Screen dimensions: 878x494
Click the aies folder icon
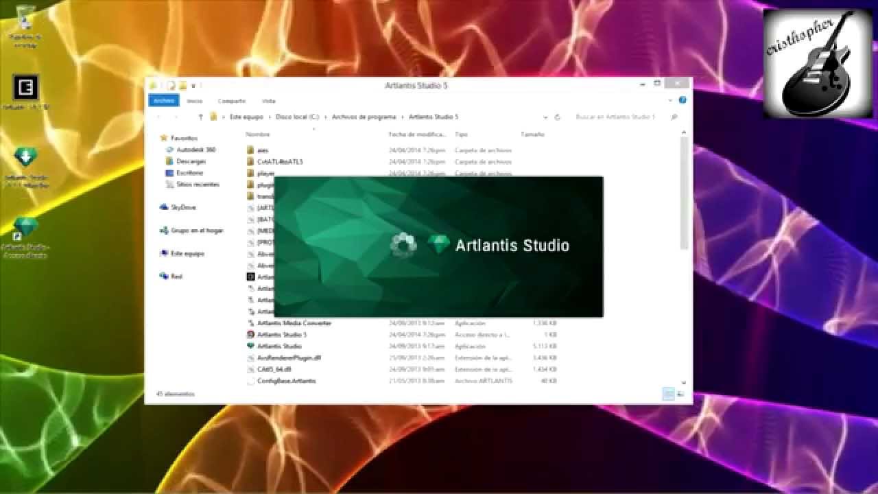coord(251,150)
